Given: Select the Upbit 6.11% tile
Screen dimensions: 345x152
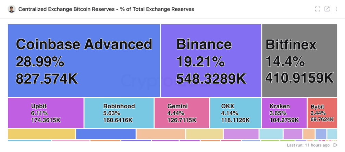Looking at the screenshot, I should [46, 113].
